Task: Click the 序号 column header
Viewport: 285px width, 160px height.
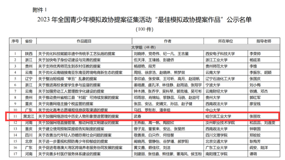Action: pyautogui.click(x=16, y=41)
